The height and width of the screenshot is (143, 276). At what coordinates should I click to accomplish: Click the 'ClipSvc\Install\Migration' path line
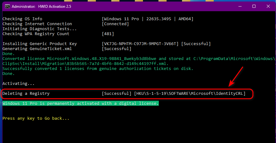pos(86,63)
